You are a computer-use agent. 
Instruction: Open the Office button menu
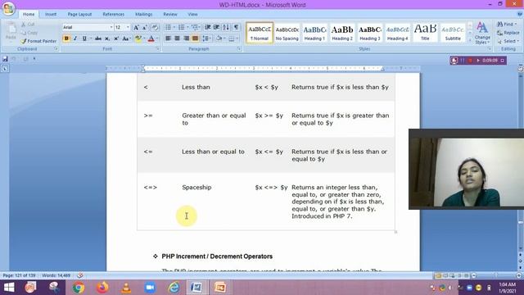(8, 9)
